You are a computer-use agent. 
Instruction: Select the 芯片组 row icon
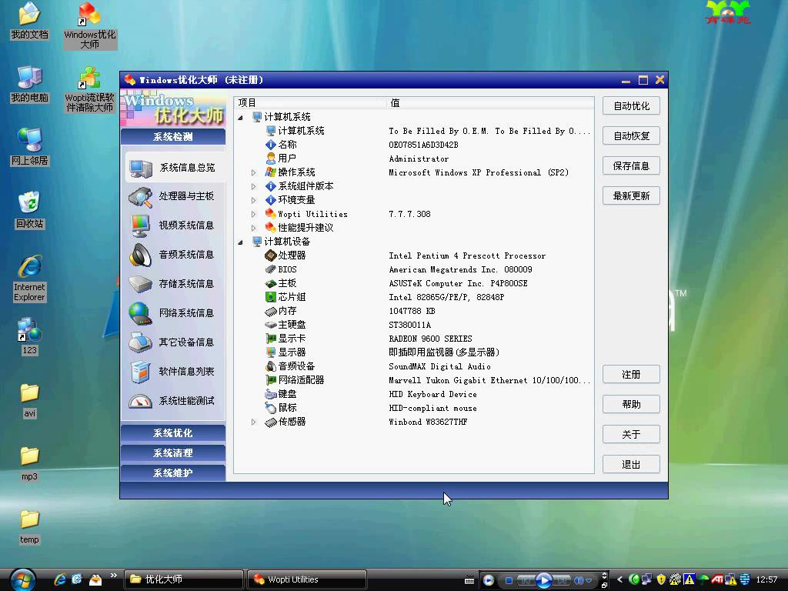tap(271, 297)
